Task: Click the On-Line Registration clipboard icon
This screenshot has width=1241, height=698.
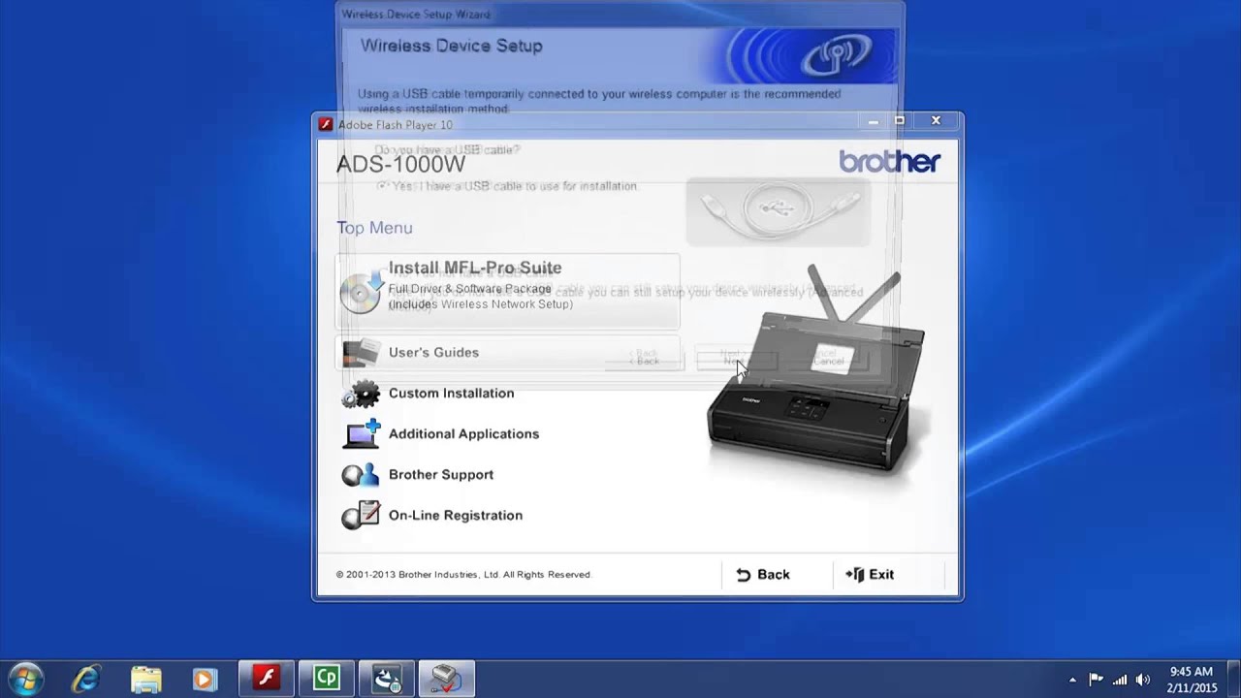Action: (361, 515)
